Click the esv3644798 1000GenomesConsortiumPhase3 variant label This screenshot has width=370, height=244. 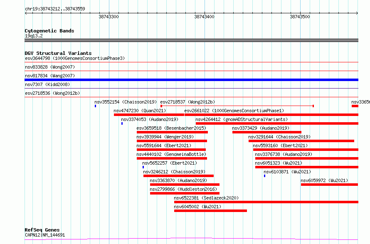click(75, 58)
